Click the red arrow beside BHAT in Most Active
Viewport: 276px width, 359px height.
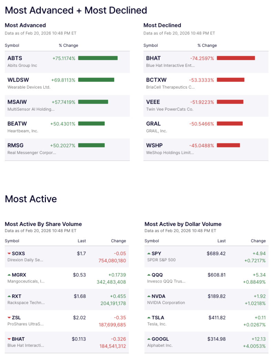point(9,339)
